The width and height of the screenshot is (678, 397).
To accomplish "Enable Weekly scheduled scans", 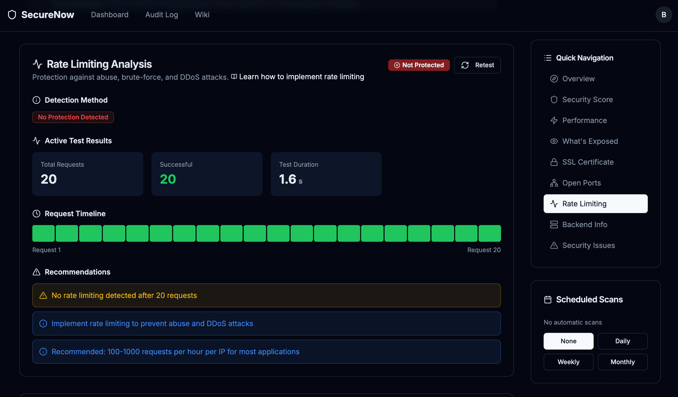I will point(568,362).
